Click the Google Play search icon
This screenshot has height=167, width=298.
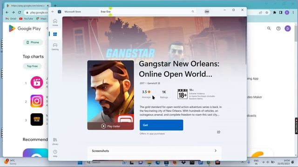coord(269,28)
